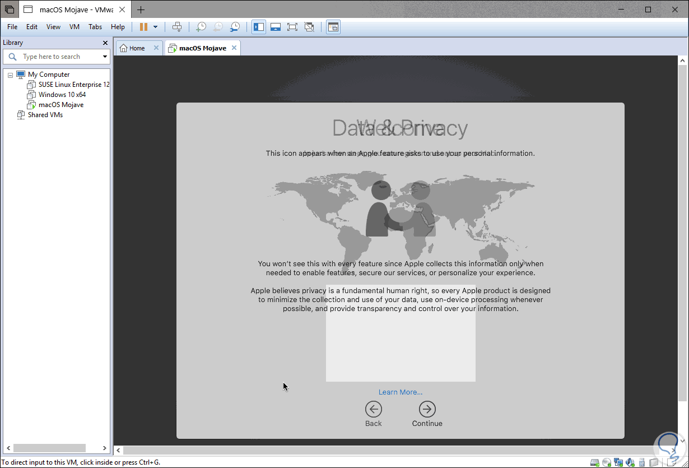
Task: Continue the macOS setup
Action: [x=427, y=414]
